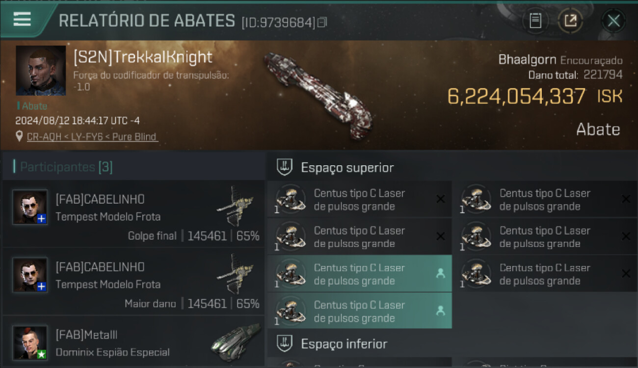View TrekkalKnight's character portrait
Screen dimensions: 638x368
(x=41, y=71)
